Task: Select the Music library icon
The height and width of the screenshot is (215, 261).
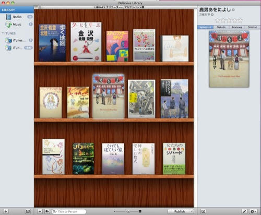Action: click(8, 25)
